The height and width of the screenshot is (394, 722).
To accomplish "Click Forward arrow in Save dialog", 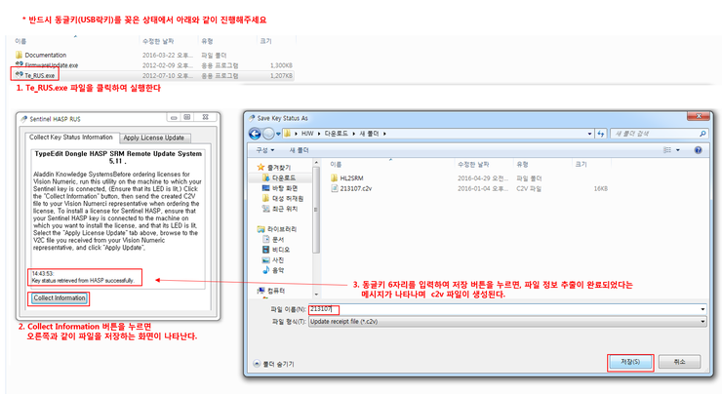I will (268, 134).
